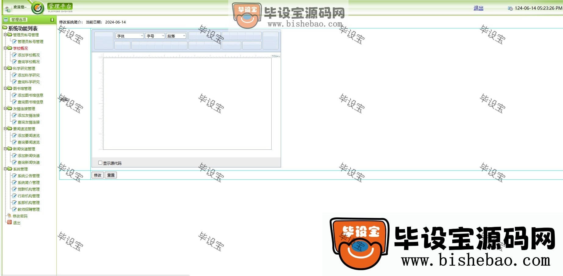The image size is (563, 276).
Task: Click the folder icon of 学校概况
Action: point(10,48)
